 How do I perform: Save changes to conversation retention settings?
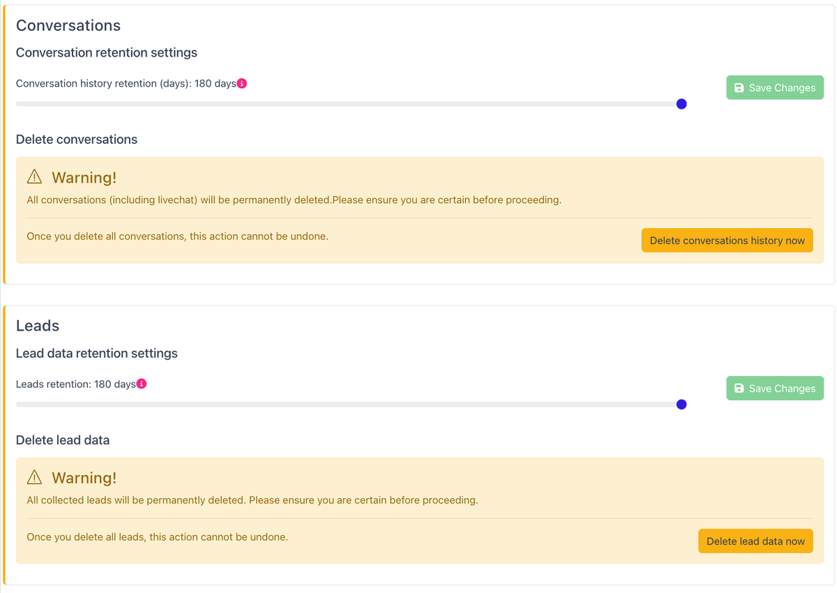775,88
